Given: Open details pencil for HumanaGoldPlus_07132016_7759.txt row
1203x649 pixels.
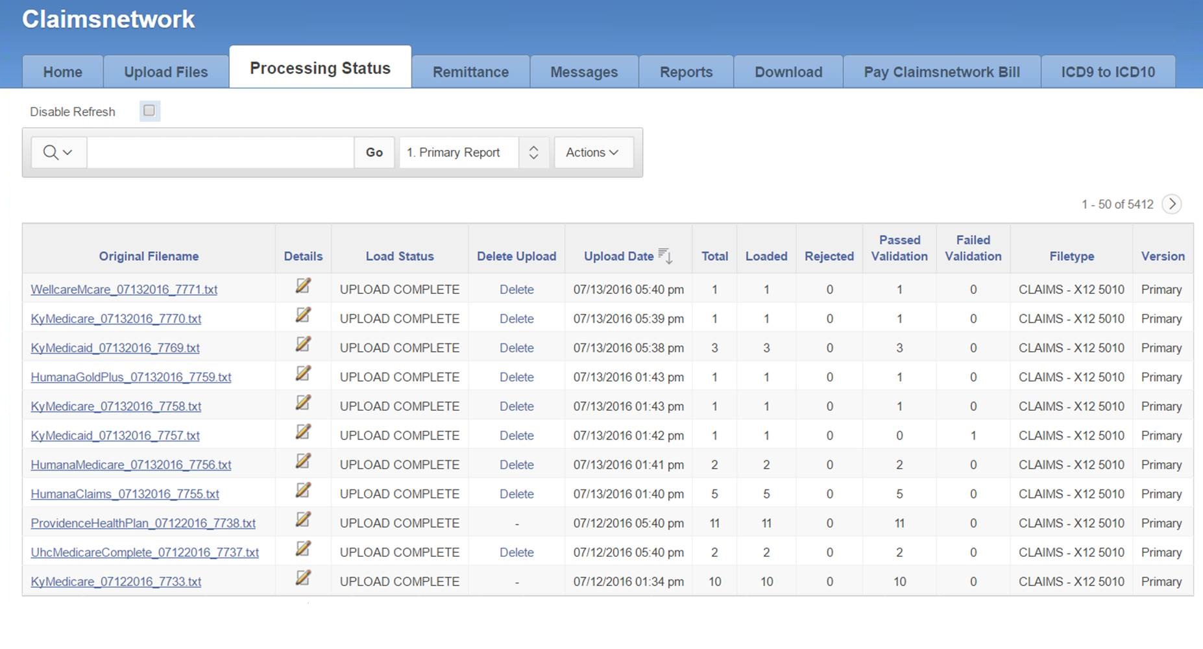Looking at the screenshot, I should tap(303, 374).
